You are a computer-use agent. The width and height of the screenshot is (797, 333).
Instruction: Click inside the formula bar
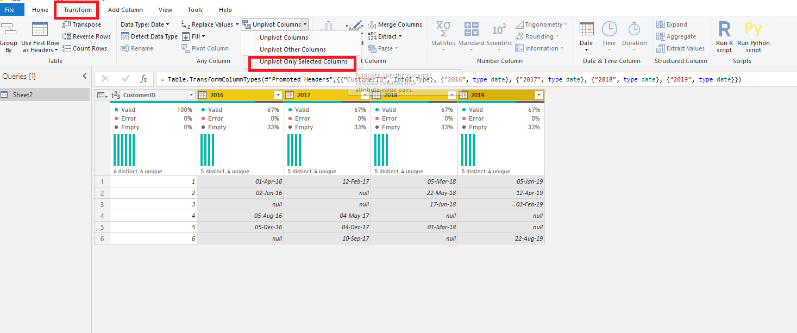pyautogui.click(x=435, y=79)
